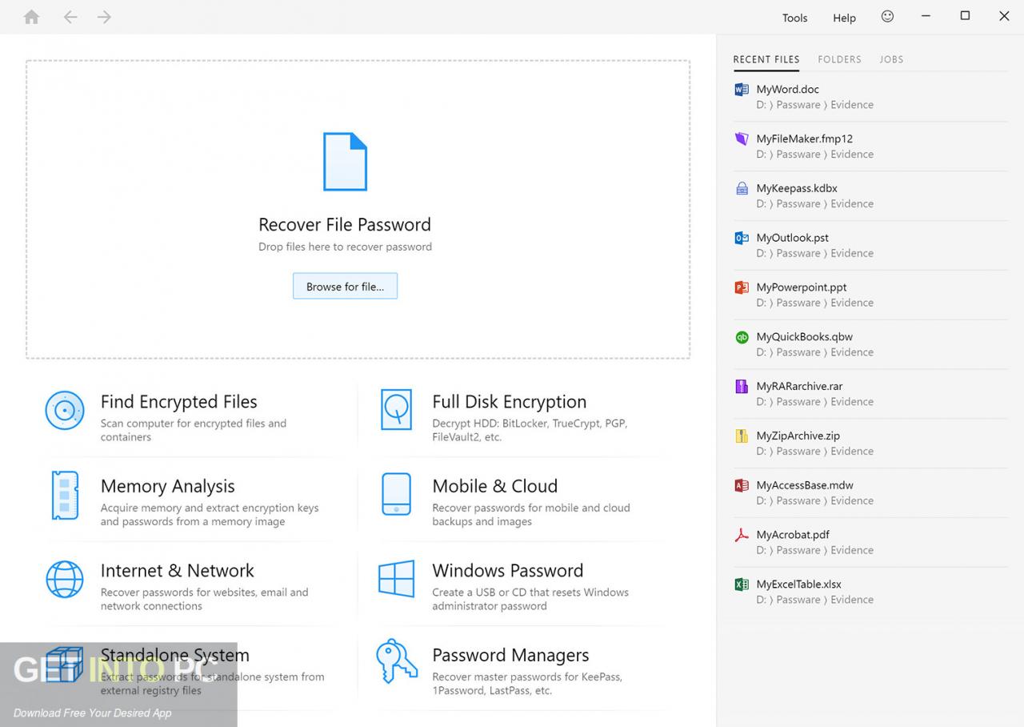Image resolution: width=1024 pixels, height=727 pixels.
Task: Click the Find Encrypted Files disc icon
Action: click(x=65, y=411)
